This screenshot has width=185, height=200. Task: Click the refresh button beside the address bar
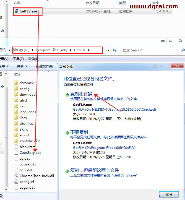pyautogui.click(x=114, y=50)
